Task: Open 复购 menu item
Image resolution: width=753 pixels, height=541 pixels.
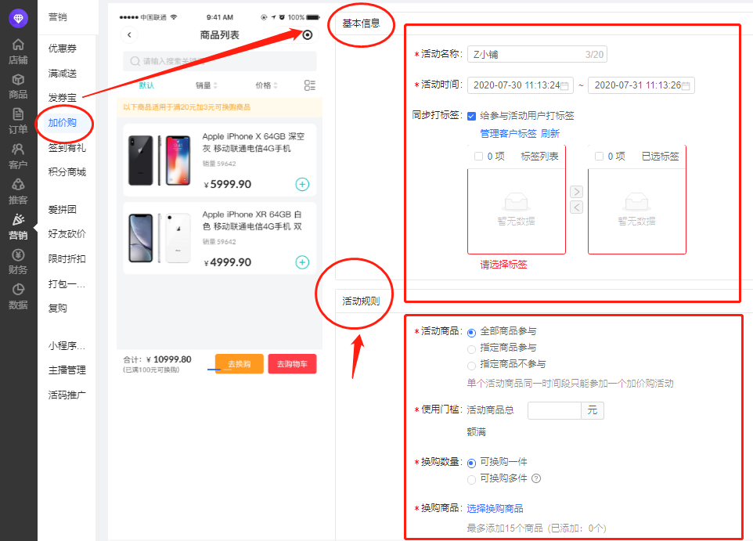Action: (58, 308)
